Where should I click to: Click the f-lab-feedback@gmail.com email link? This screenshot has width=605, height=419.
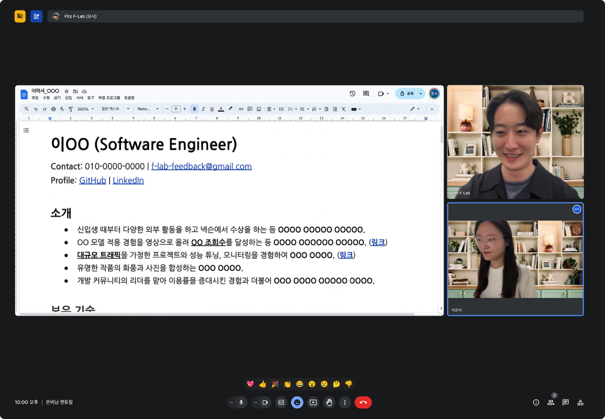pos(201,166)
